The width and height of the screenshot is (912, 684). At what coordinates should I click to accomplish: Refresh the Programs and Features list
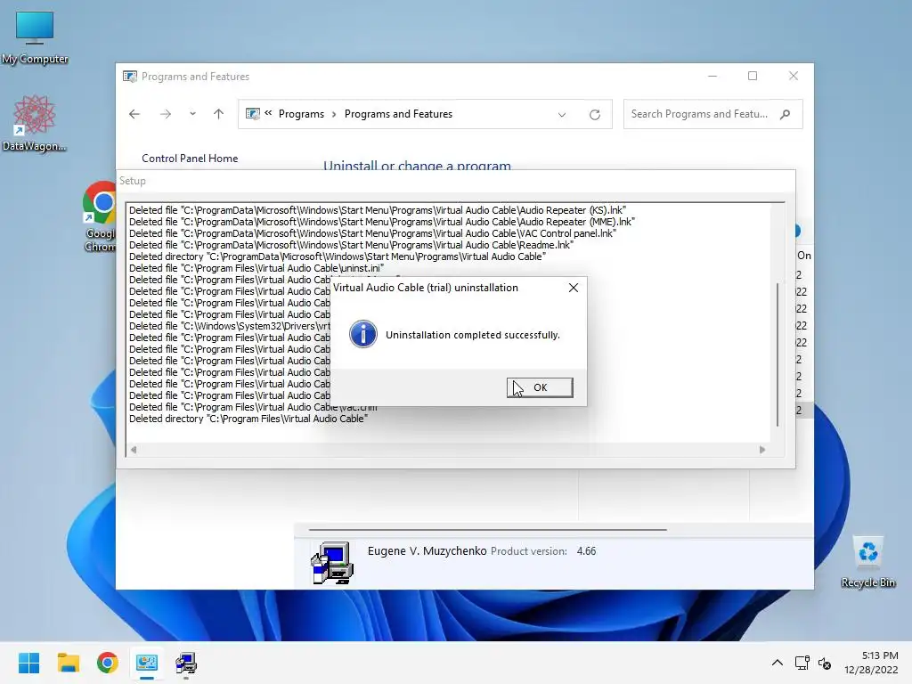594,115
